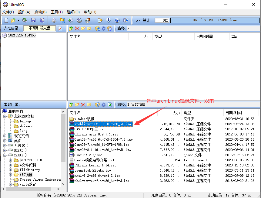Viewport: 261px width, 198px height.
Task: Click the 650MB capacity usage bar
Action: (x=215, y=20)
